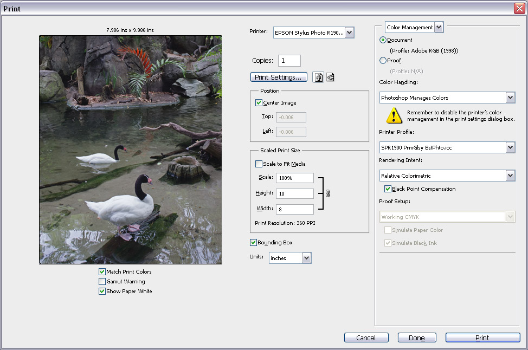Click the yellow warning triangle icon

(394, 116)
